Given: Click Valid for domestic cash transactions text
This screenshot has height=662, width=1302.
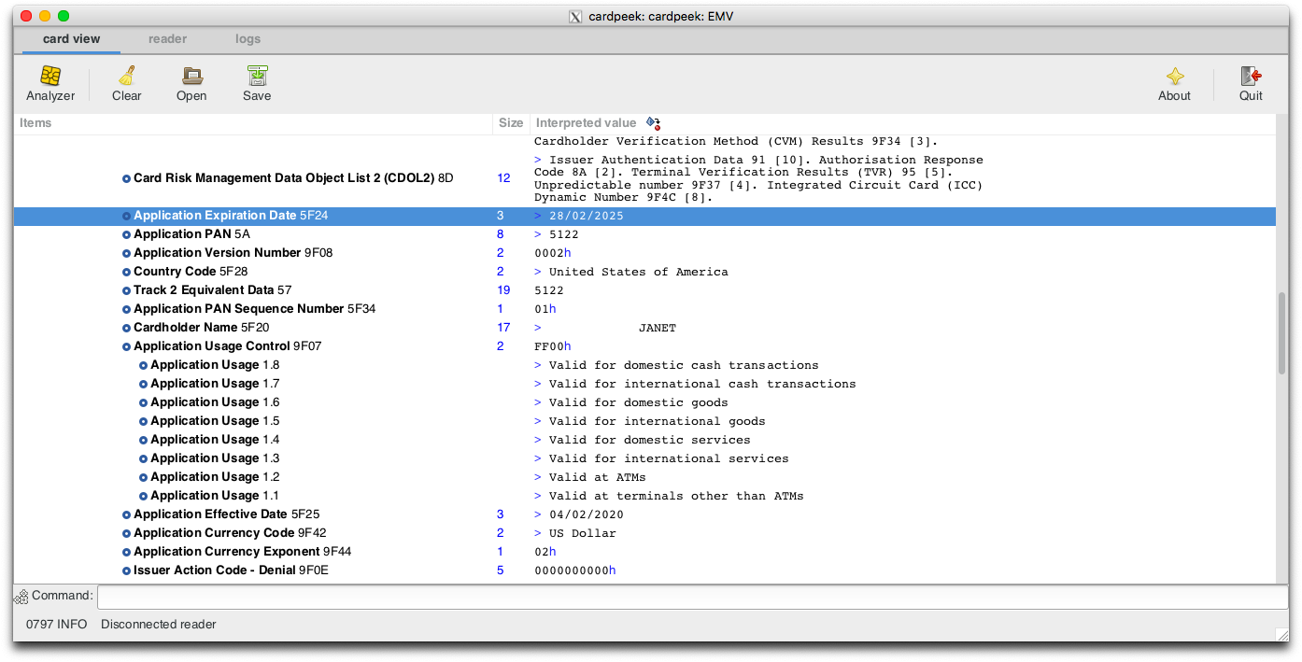Looking at the screenshot, I should pos(684,365).
